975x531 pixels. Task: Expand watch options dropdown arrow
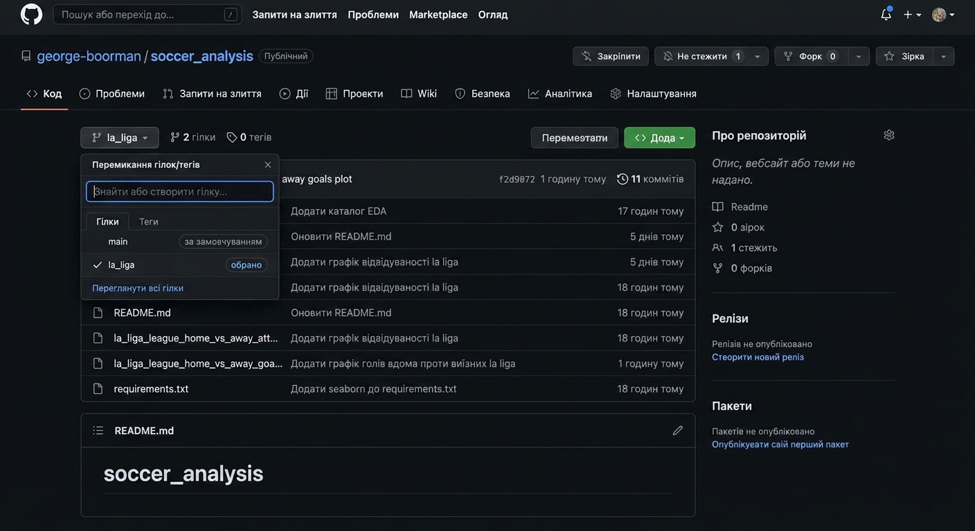[x=758, y=56]
